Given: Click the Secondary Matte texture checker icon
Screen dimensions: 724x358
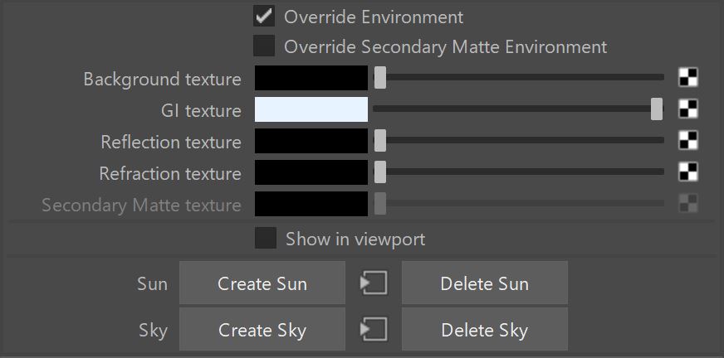Looking at the screenshot, I should pyautogui.click(x=688, y=203).
